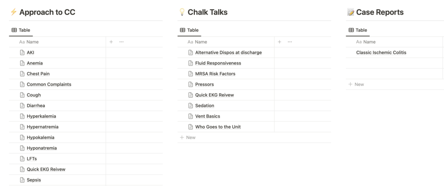Select the Table tab under Approach to CC
Viewport: 444px width, 186px height.
(x=21, y=30)
